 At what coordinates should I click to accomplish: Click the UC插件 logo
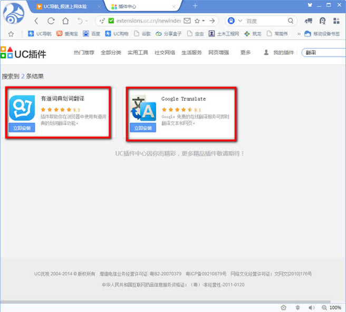click(x=23, y=53)
